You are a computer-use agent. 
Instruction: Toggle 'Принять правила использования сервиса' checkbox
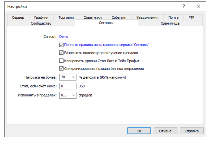(x=61, y=45)
